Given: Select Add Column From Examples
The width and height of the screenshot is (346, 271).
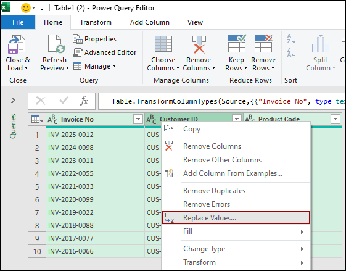Looking at the screenshot, I should click(236, 173).
